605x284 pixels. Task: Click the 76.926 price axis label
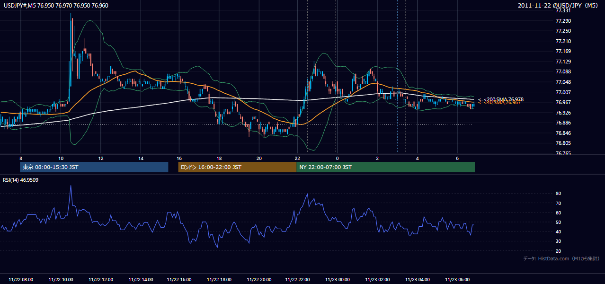(x=563, y=113)
